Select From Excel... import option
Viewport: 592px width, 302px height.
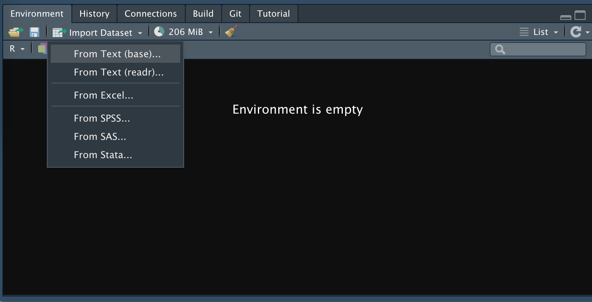[104, 95]
